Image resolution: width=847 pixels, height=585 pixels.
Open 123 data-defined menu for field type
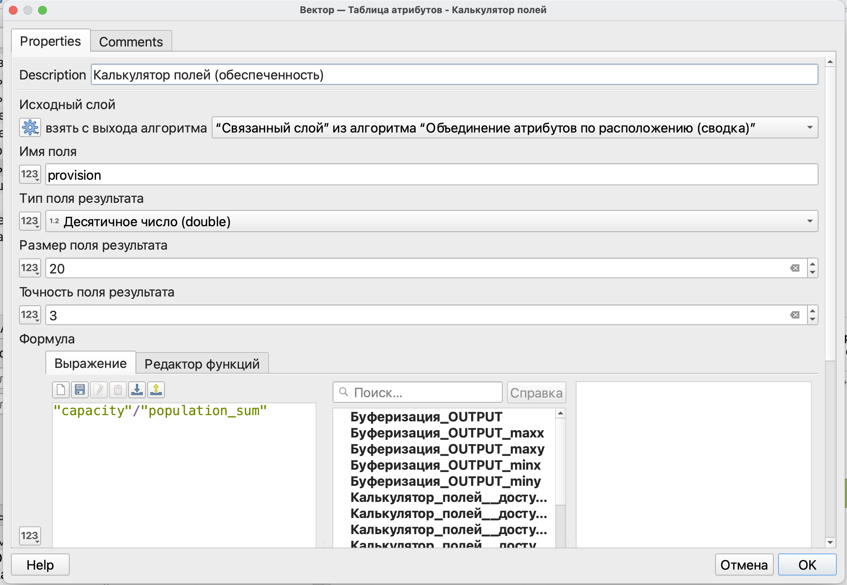click(30, 221)
